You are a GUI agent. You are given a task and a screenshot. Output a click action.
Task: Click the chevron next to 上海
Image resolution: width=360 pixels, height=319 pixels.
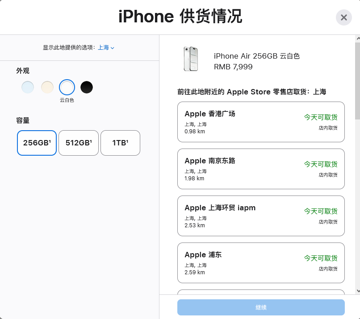click(112, 48)
